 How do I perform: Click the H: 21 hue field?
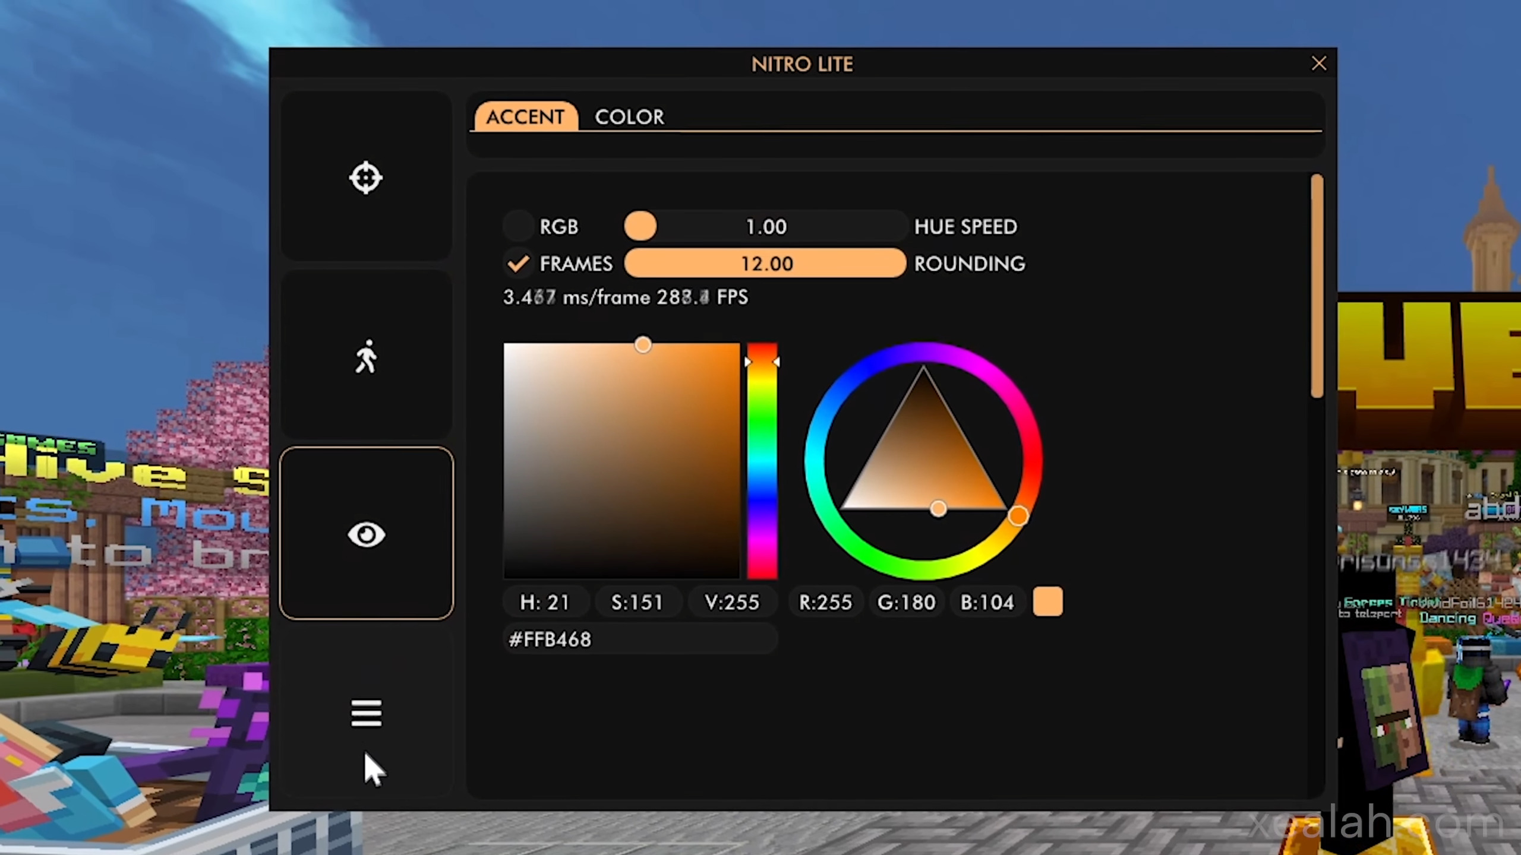point(545,603)
